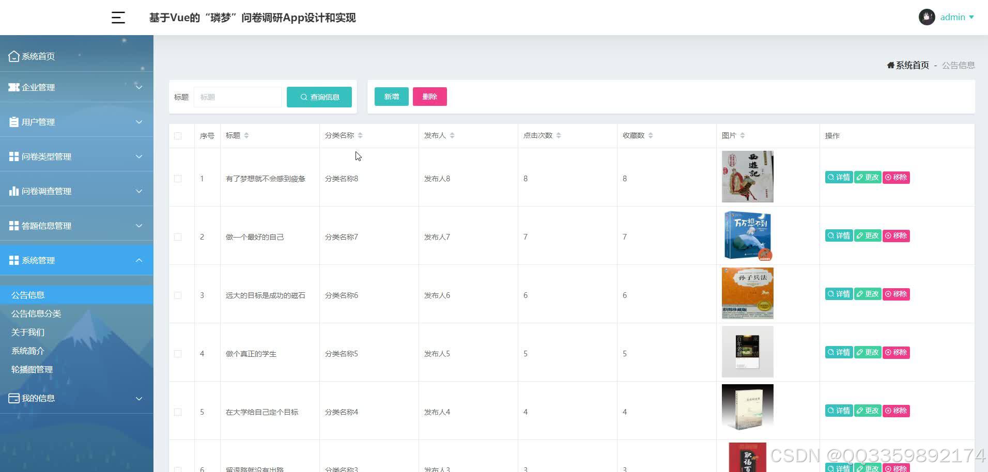The width and height of the screenshot is (988, 472).
Task: Expand the 问卷调查管理 menu chevron
Action: (x=139, y=191)
